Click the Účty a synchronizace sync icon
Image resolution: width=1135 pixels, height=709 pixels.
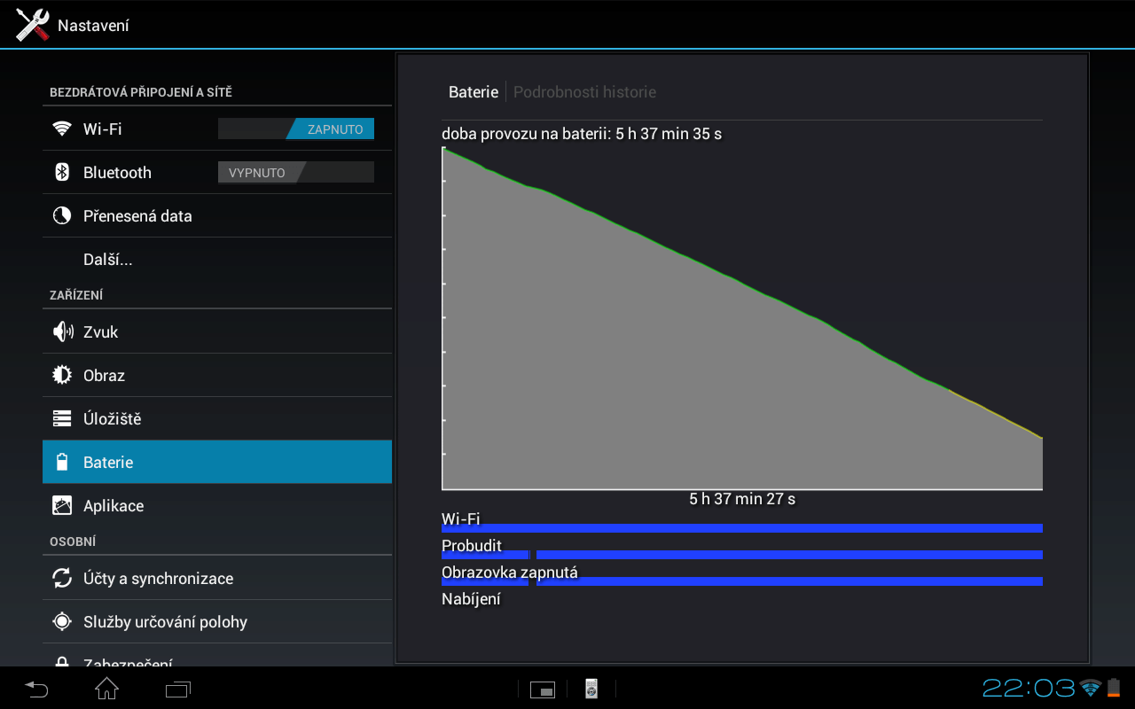click(x=62, y=579)
